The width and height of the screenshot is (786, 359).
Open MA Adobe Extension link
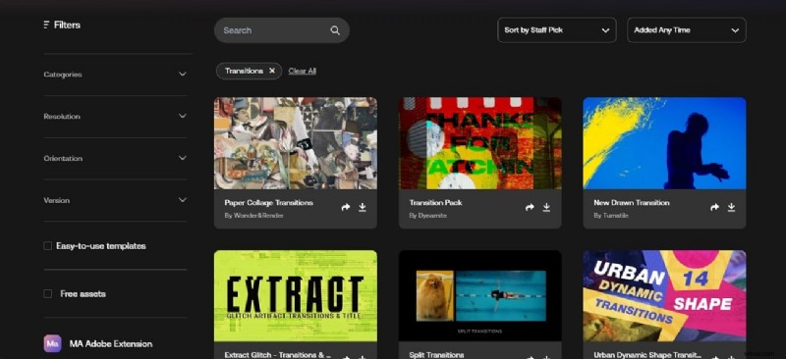[111, 344]
